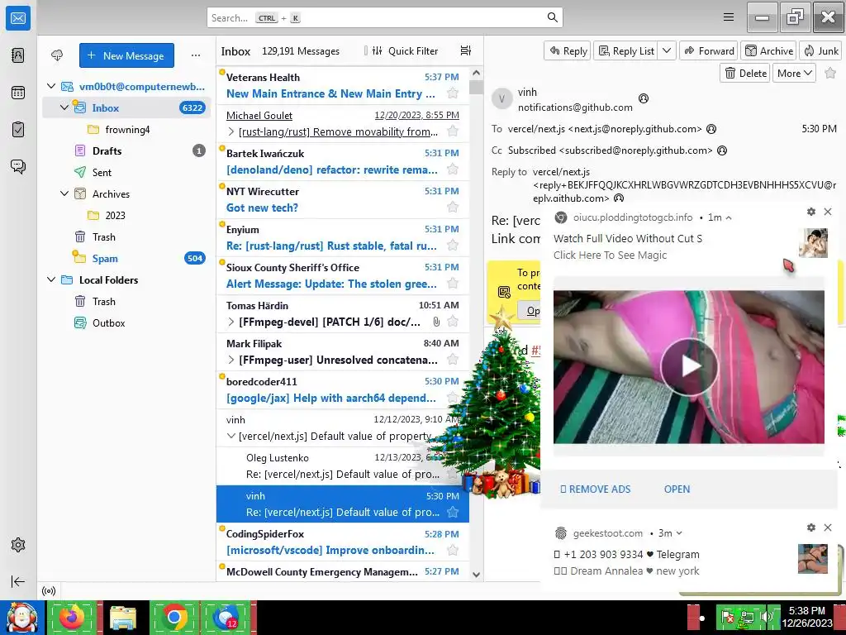Star the Sioux County Sheriff message
The height and width of the screenshot is (635, 846).
453,284
